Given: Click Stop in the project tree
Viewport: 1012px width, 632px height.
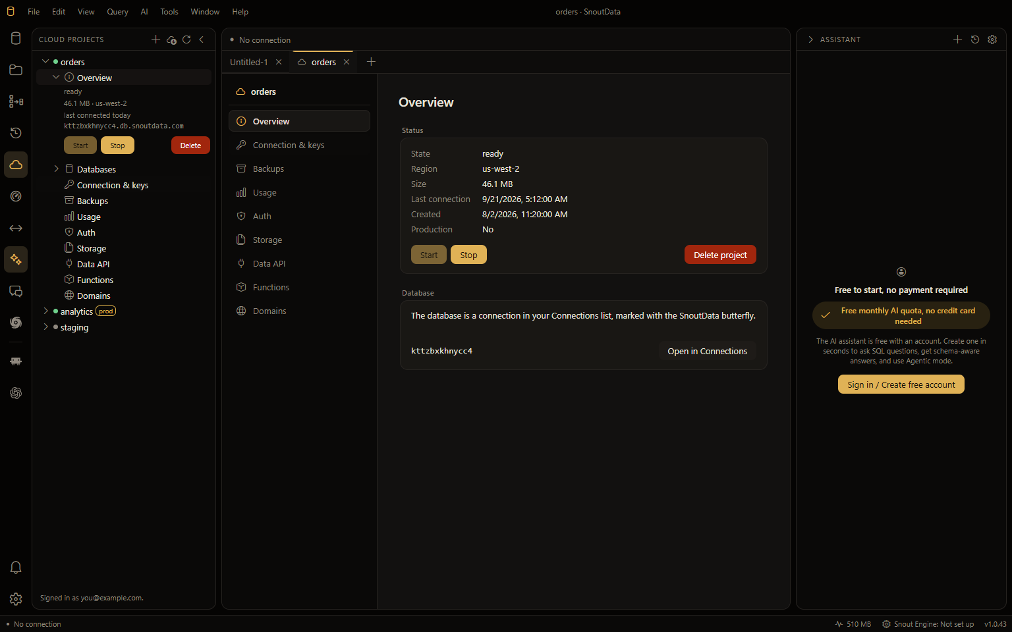Looking at the screenshot, I should click(x=117, y=145).
